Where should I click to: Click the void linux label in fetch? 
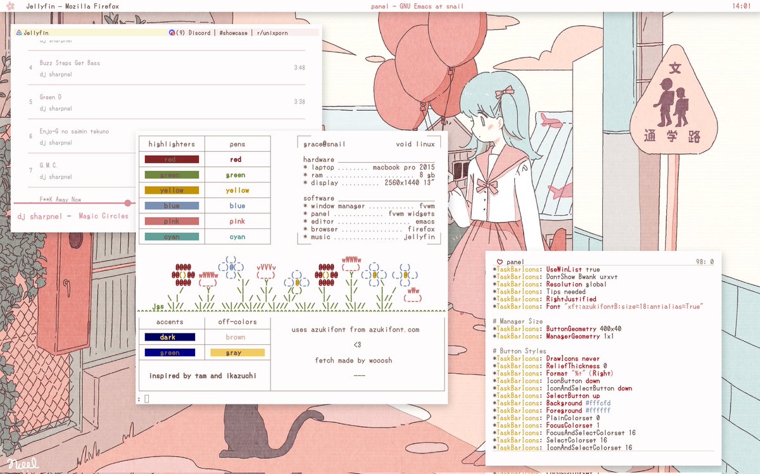(x=415, y=144)
